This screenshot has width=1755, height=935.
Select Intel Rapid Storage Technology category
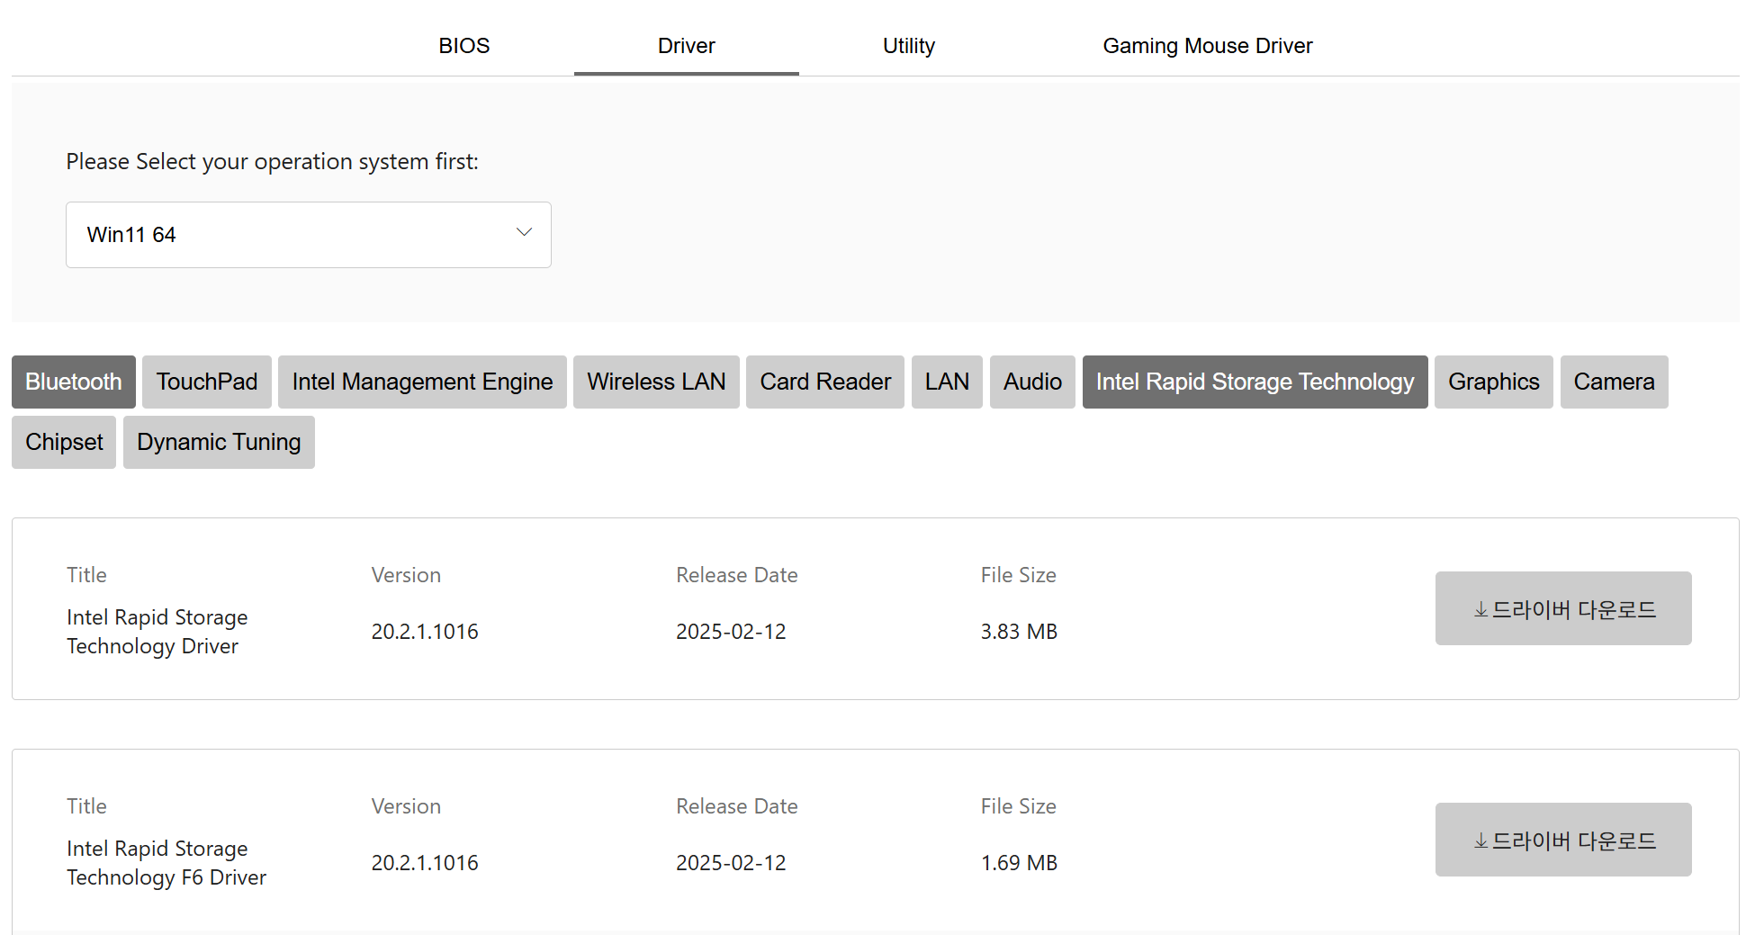pyautogui.click(x=1255, y=382)
